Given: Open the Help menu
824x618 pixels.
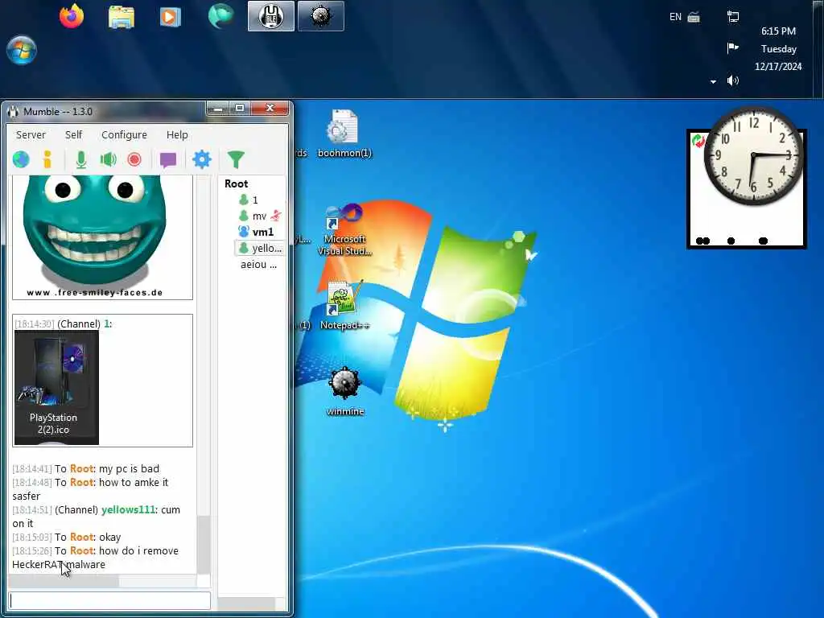Looking at the screenshot, I should point(177,134).
